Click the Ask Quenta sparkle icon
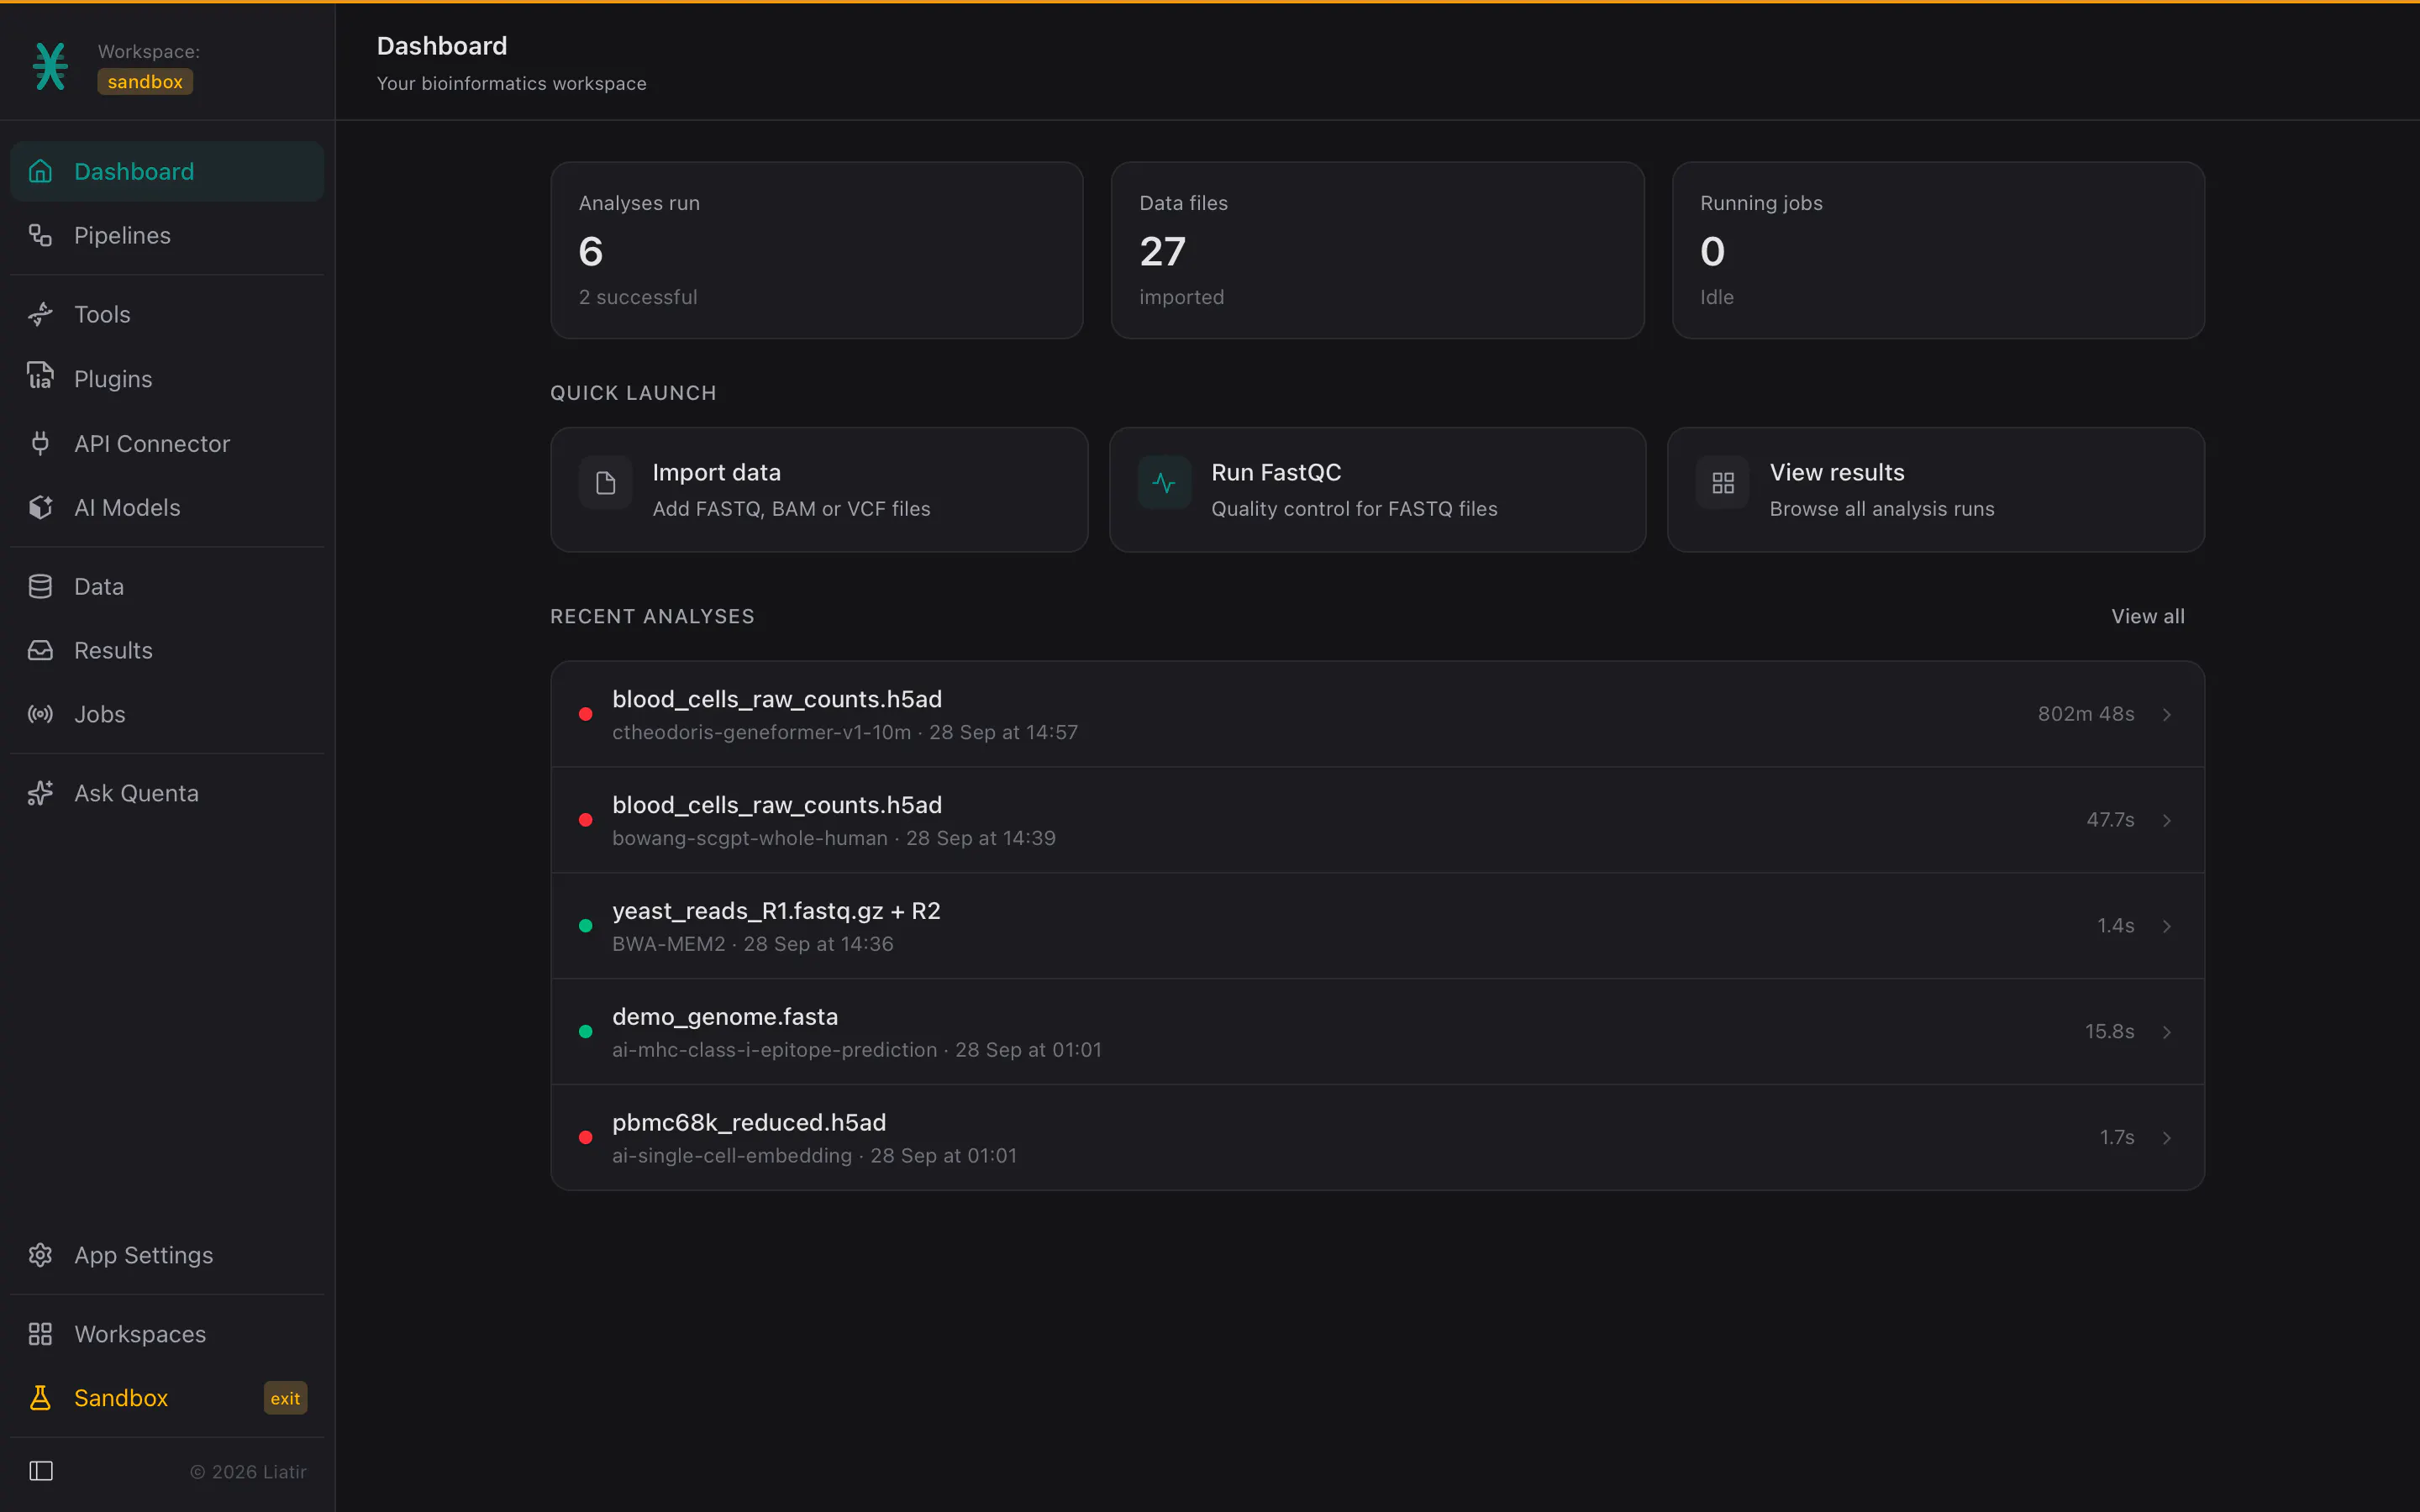This screenshot has height=1512, width=2420. [x=40, y=793]
